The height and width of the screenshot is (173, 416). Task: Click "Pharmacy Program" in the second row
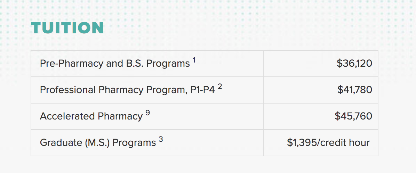(x=142, y=90)
